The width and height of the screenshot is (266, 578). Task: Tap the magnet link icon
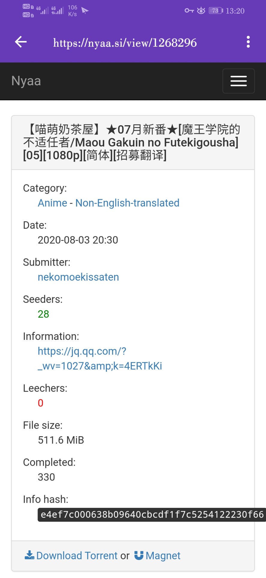tap(139, 555)
